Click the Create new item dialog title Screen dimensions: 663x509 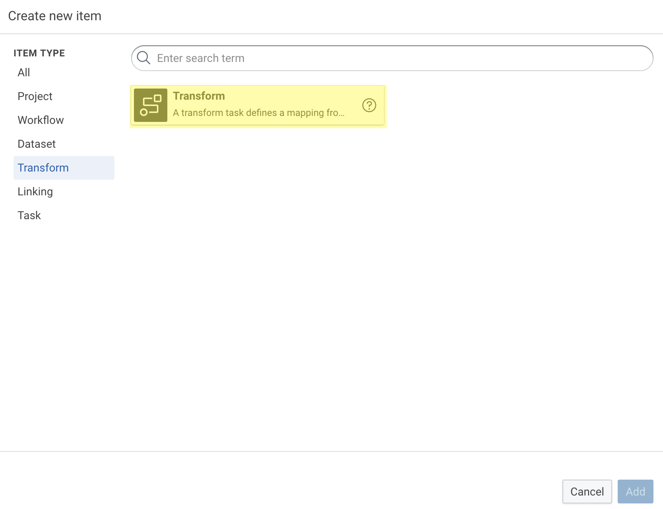(55, 16)
